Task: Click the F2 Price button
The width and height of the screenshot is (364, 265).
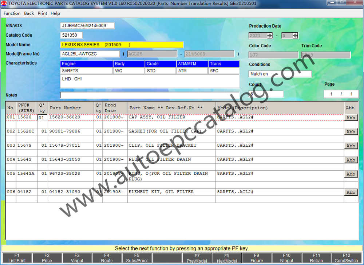Action: point(47,258)
